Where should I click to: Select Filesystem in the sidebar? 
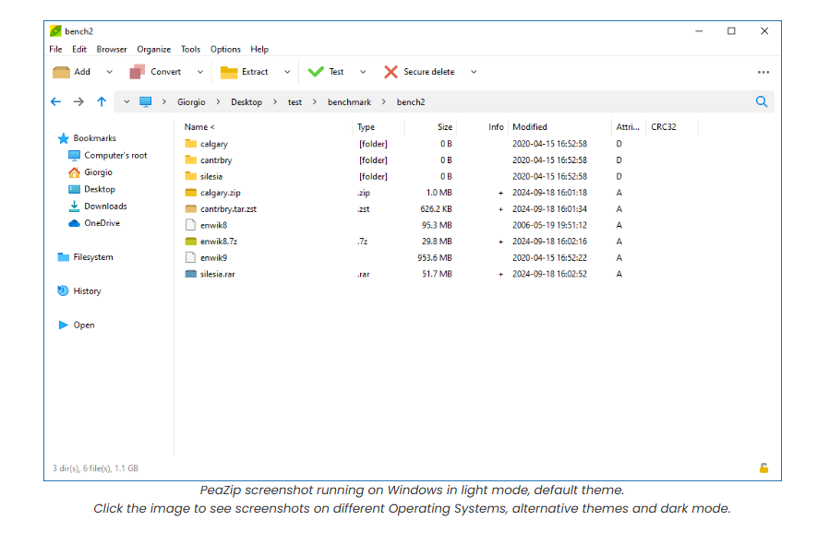click(85, 257)
